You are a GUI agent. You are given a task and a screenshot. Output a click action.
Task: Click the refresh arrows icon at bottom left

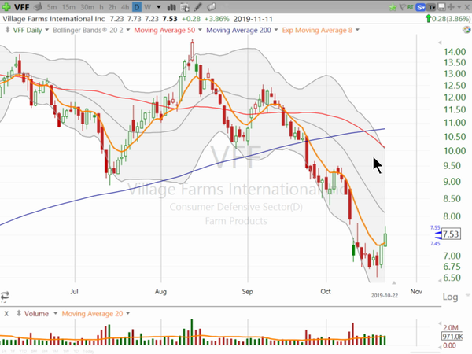coord(6,295)
